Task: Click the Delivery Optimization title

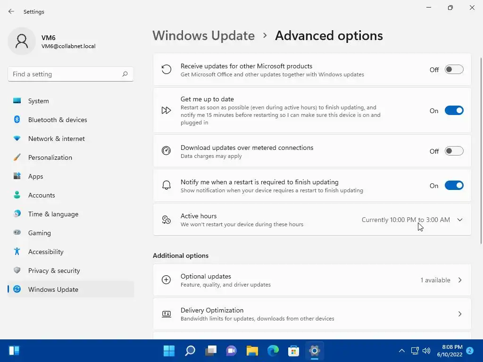Action: (x=212, y=310)
